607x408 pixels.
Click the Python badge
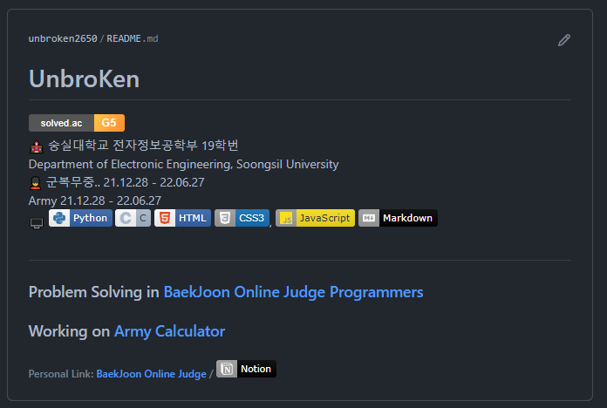click(80, 218)
